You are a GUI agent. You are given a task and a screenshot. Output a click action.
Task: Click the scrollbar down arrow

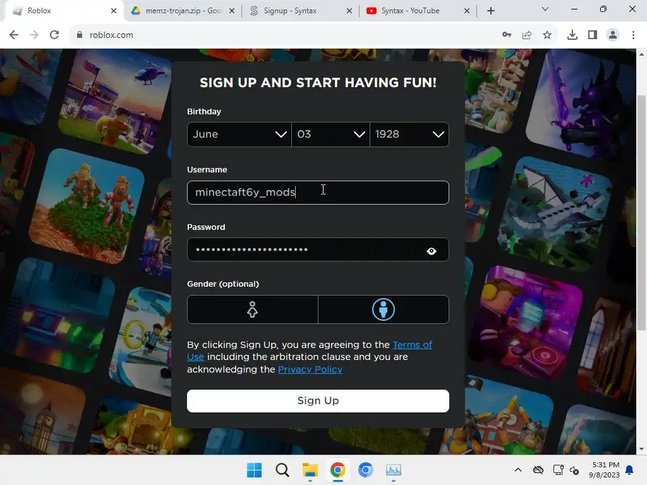tap(641, 449)
